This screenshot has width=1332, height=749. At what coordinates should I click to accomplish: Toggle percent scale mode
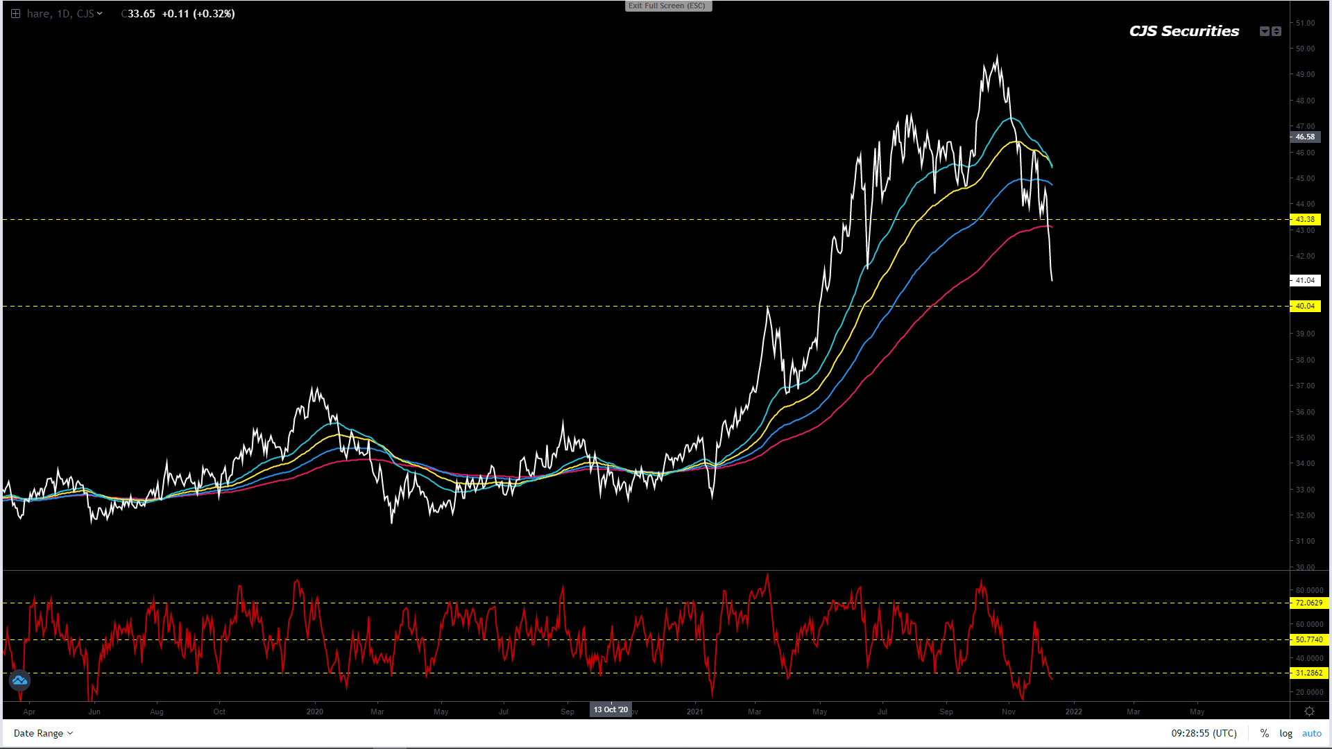pos(1265,733)
